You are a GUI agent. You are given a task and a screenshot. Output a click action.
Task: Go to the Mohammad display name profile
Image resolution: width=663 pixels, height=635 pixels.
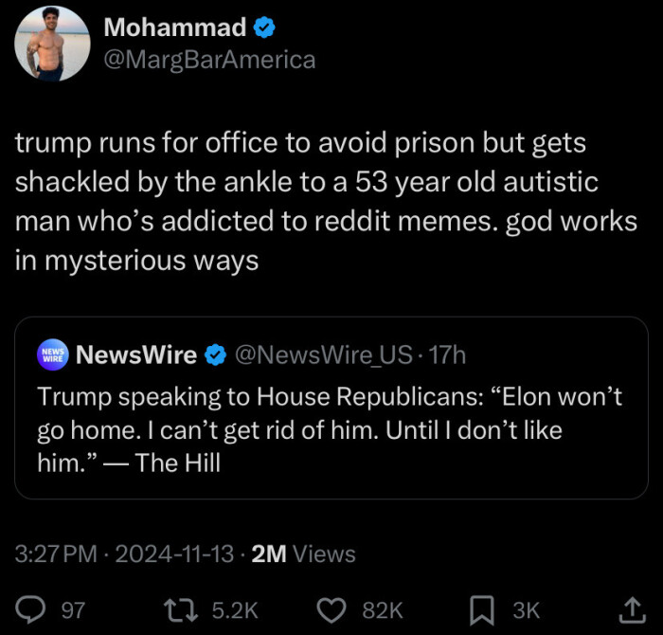[174, 28]
